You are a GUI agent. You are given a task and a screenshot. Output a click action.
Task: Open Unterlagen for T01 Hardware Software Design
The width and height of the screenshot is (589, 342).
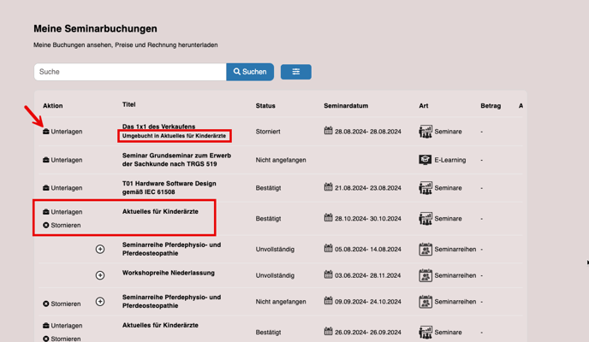pos(62,188)
